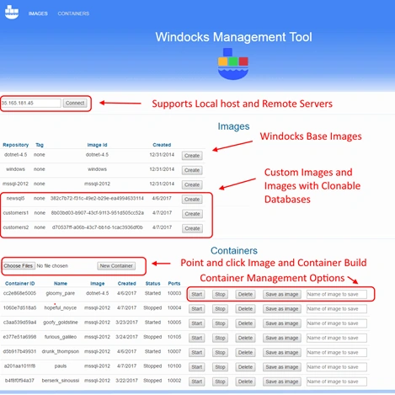Click the Repository column header
This screenshot has height=395, width=395.
click(16, 145)
